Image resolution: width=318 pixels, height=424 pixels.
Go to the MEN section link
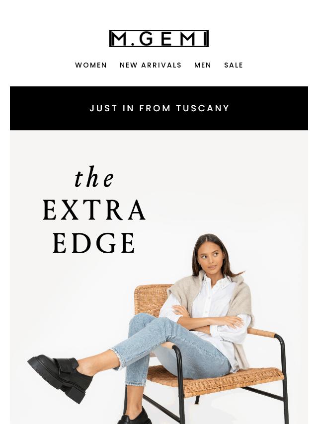[x=203, y=65]
